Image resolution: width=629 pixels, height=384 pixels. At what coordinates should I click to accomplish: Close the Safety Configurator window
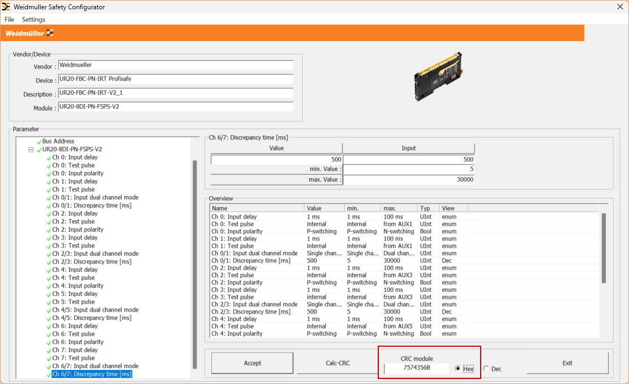[x=620, y=7]
